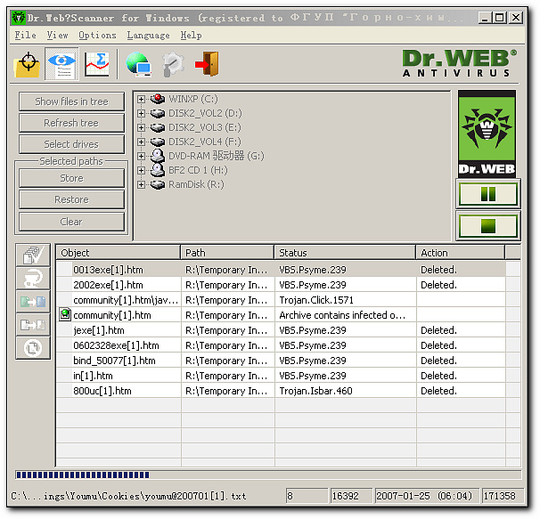Open settings wrench gear icon

(x=173, y=64)
